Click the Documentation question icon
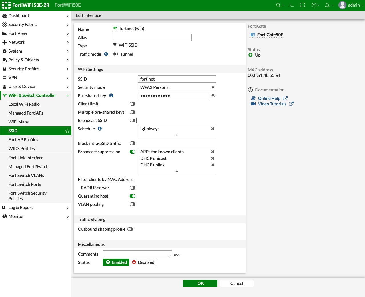 coord(250,90)
